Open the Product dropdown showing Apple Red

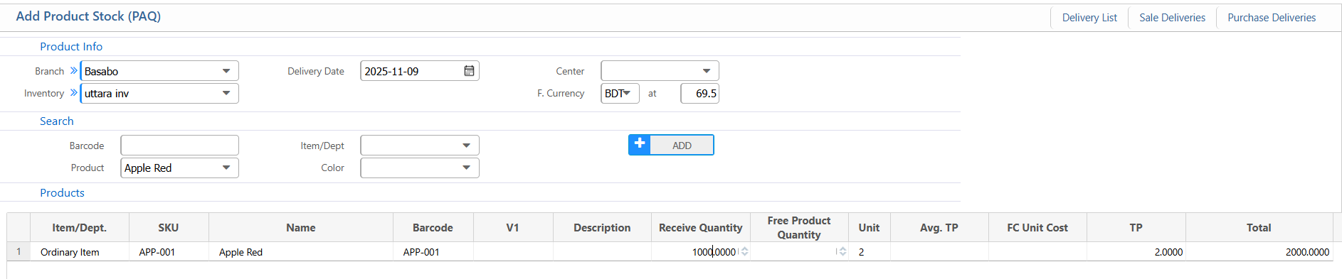click(179, 168)
